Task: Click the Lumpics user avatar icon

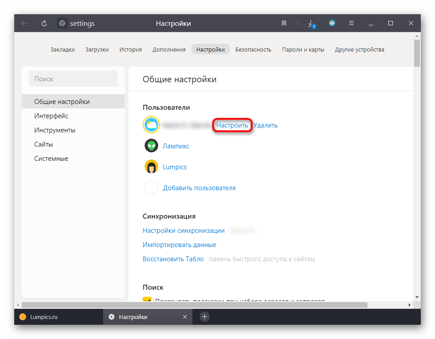Action: point(152,167)
